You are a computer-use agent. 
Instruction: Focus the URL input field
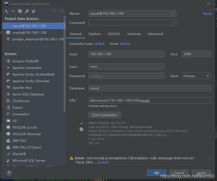pyautogui.click(x=150, y=100)
